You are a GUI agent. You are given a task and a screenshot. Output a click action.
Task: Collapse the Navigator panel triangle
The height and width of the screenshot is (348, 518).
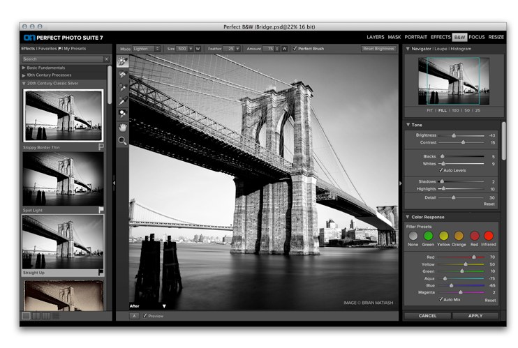(408, 49)
